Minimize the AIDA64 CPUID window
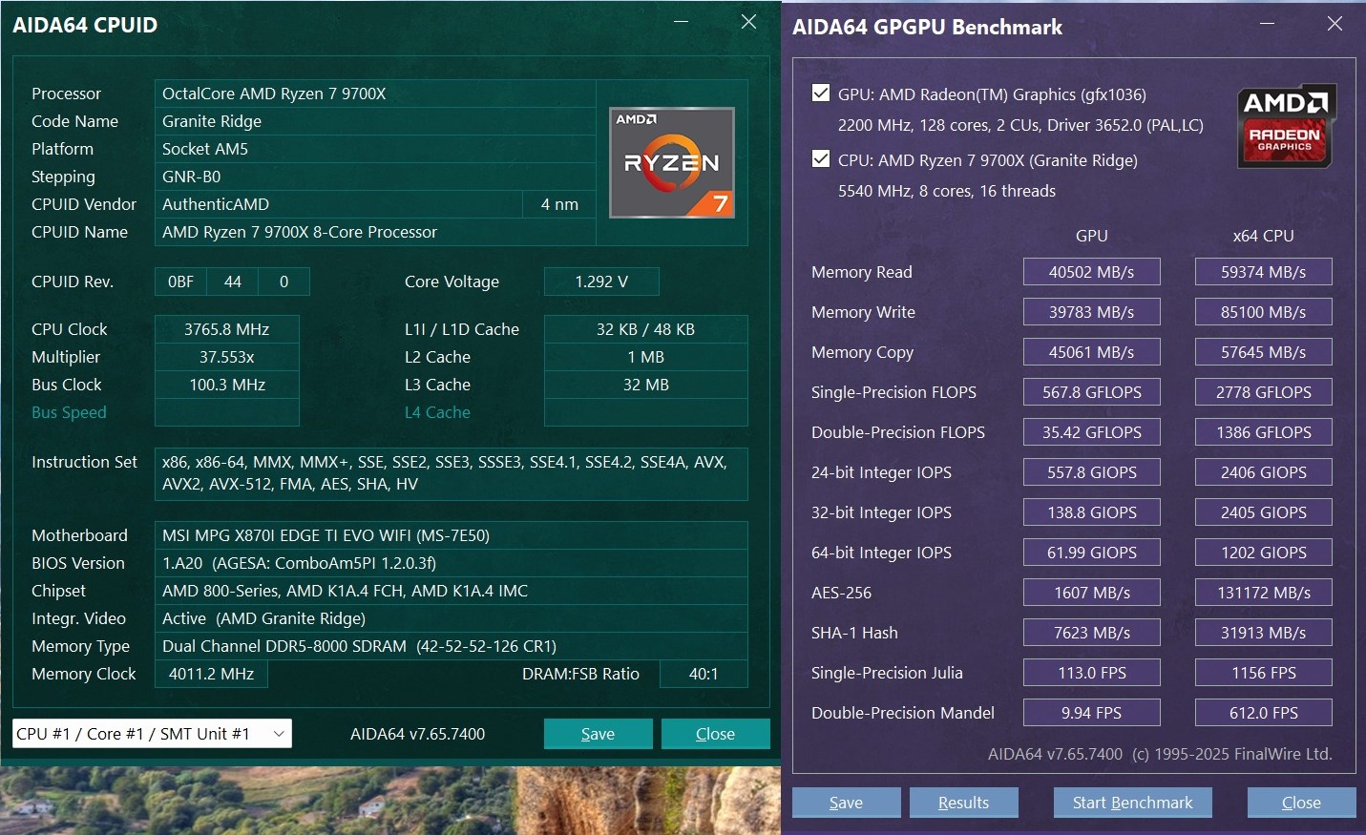The height and width of the screenshot is (835, 1366). [682, 22]
